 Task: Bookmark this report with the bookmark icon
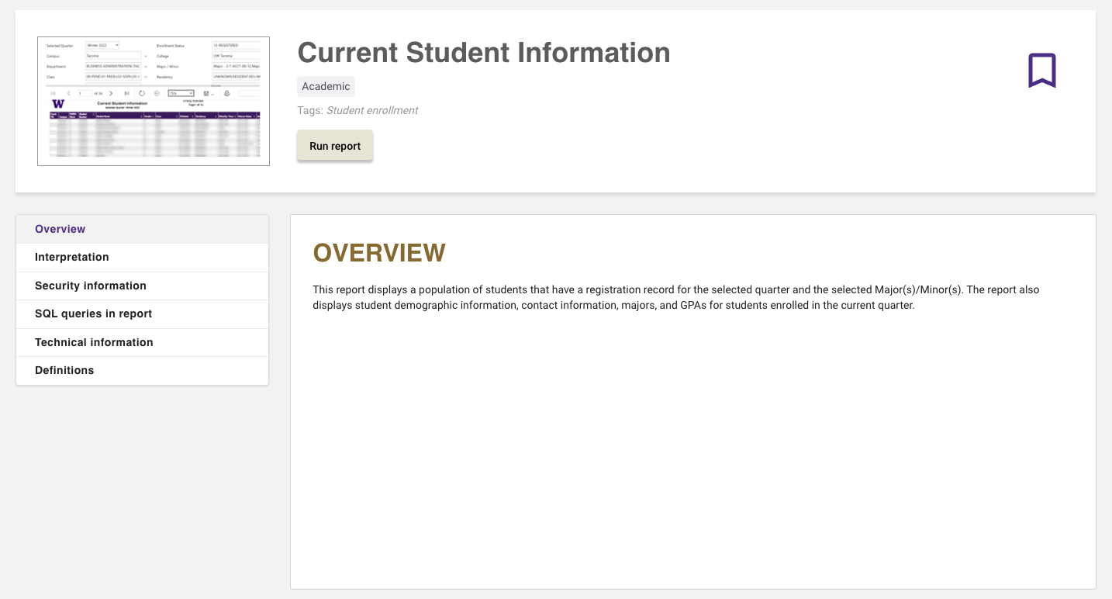(x=1041, y=71)
